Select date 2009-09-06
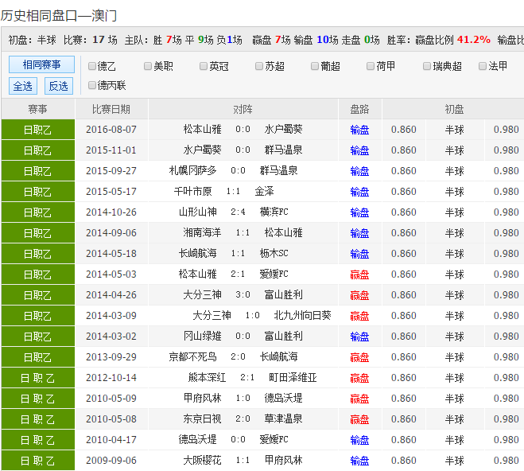This screenshot has height=471, width=524. click(x=111, y=461)
